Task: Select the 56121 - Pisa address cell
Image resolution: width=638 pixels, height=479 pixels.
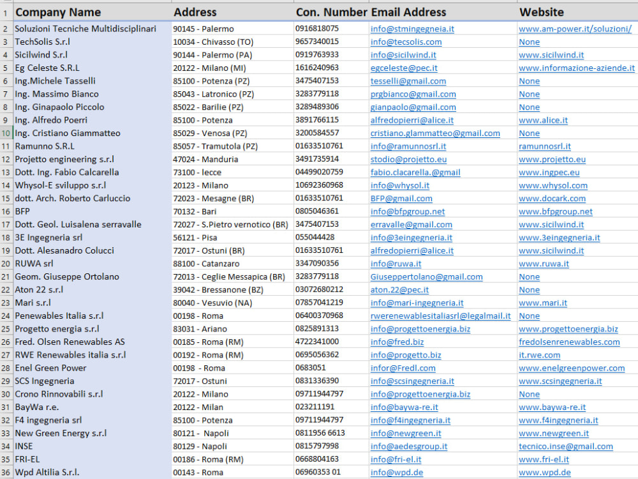Action: 232,238
